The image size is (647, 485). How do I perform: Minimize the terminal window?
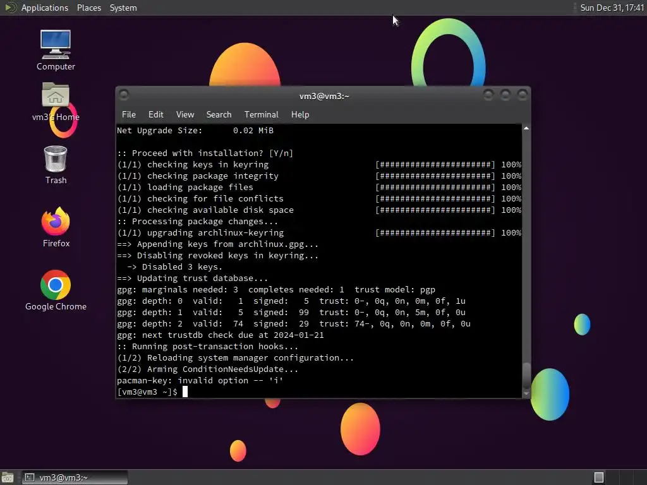[x=488, y=95]
